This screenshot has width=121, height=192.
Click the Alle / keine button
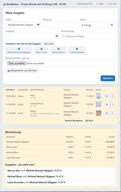[49, 44]
